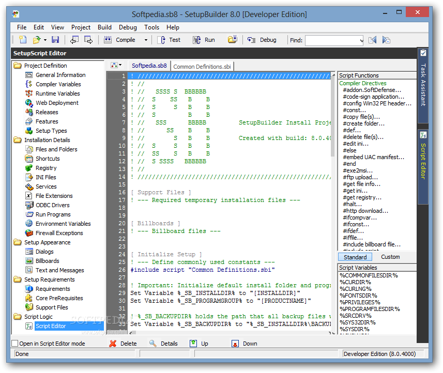Screen dimensions: 443x373
Task: Expand the Compile dropdown arrow
Action: tap(146, 40)
